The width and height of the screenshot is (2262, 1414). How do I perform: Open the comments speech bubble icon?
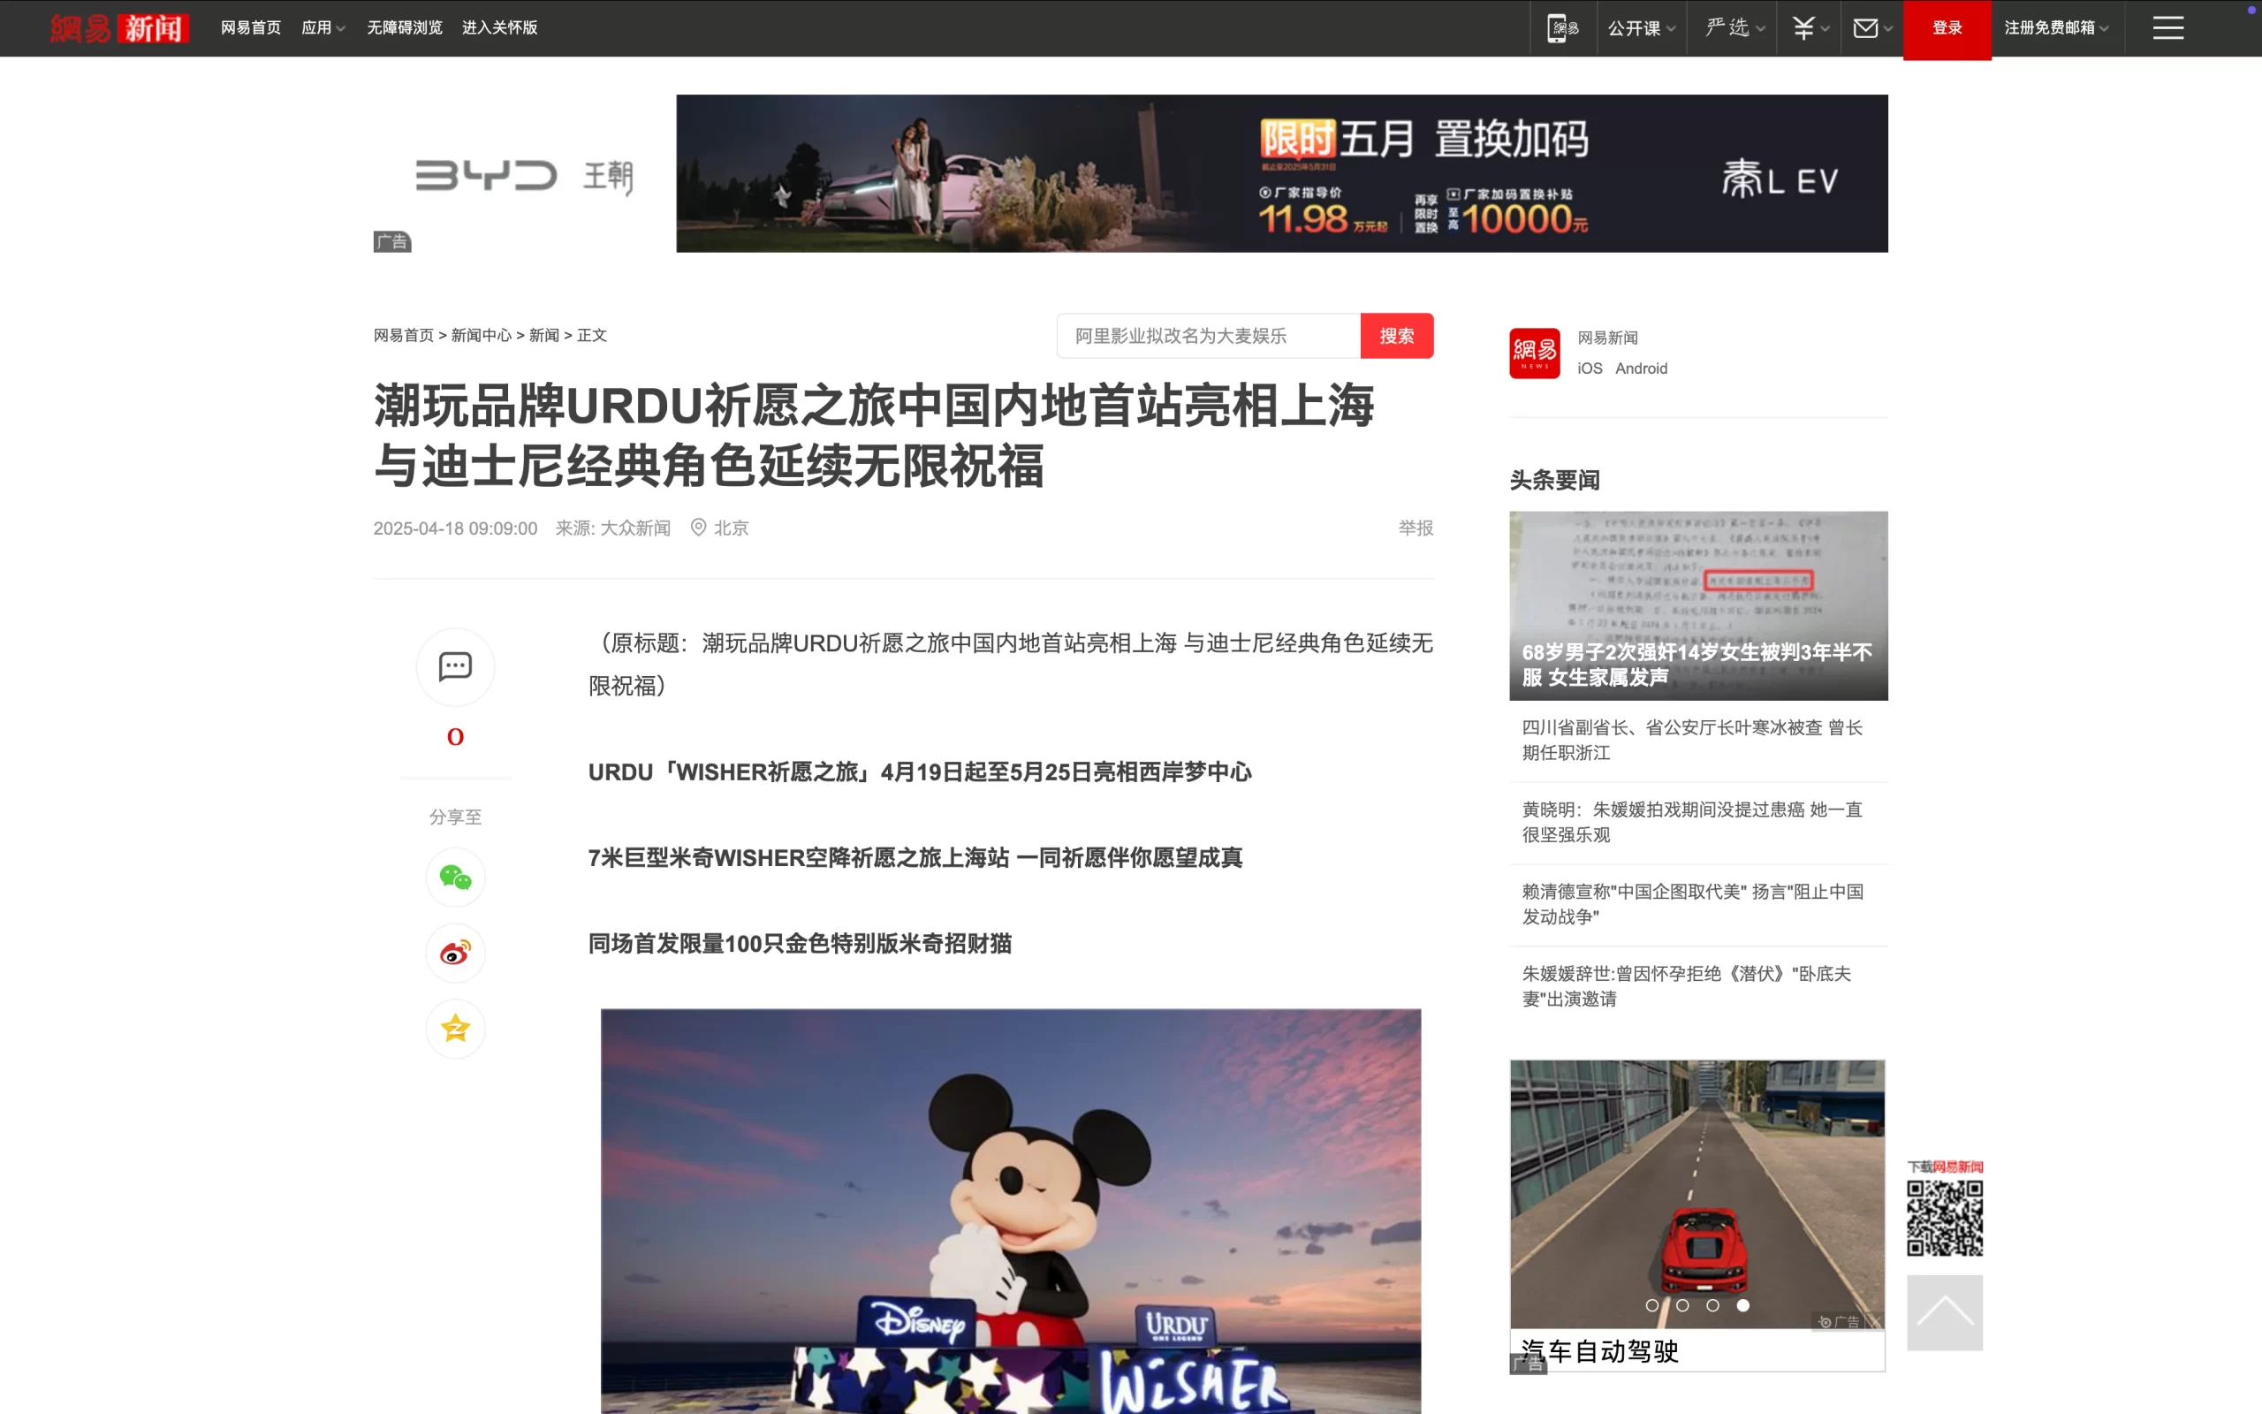point(455,666)
